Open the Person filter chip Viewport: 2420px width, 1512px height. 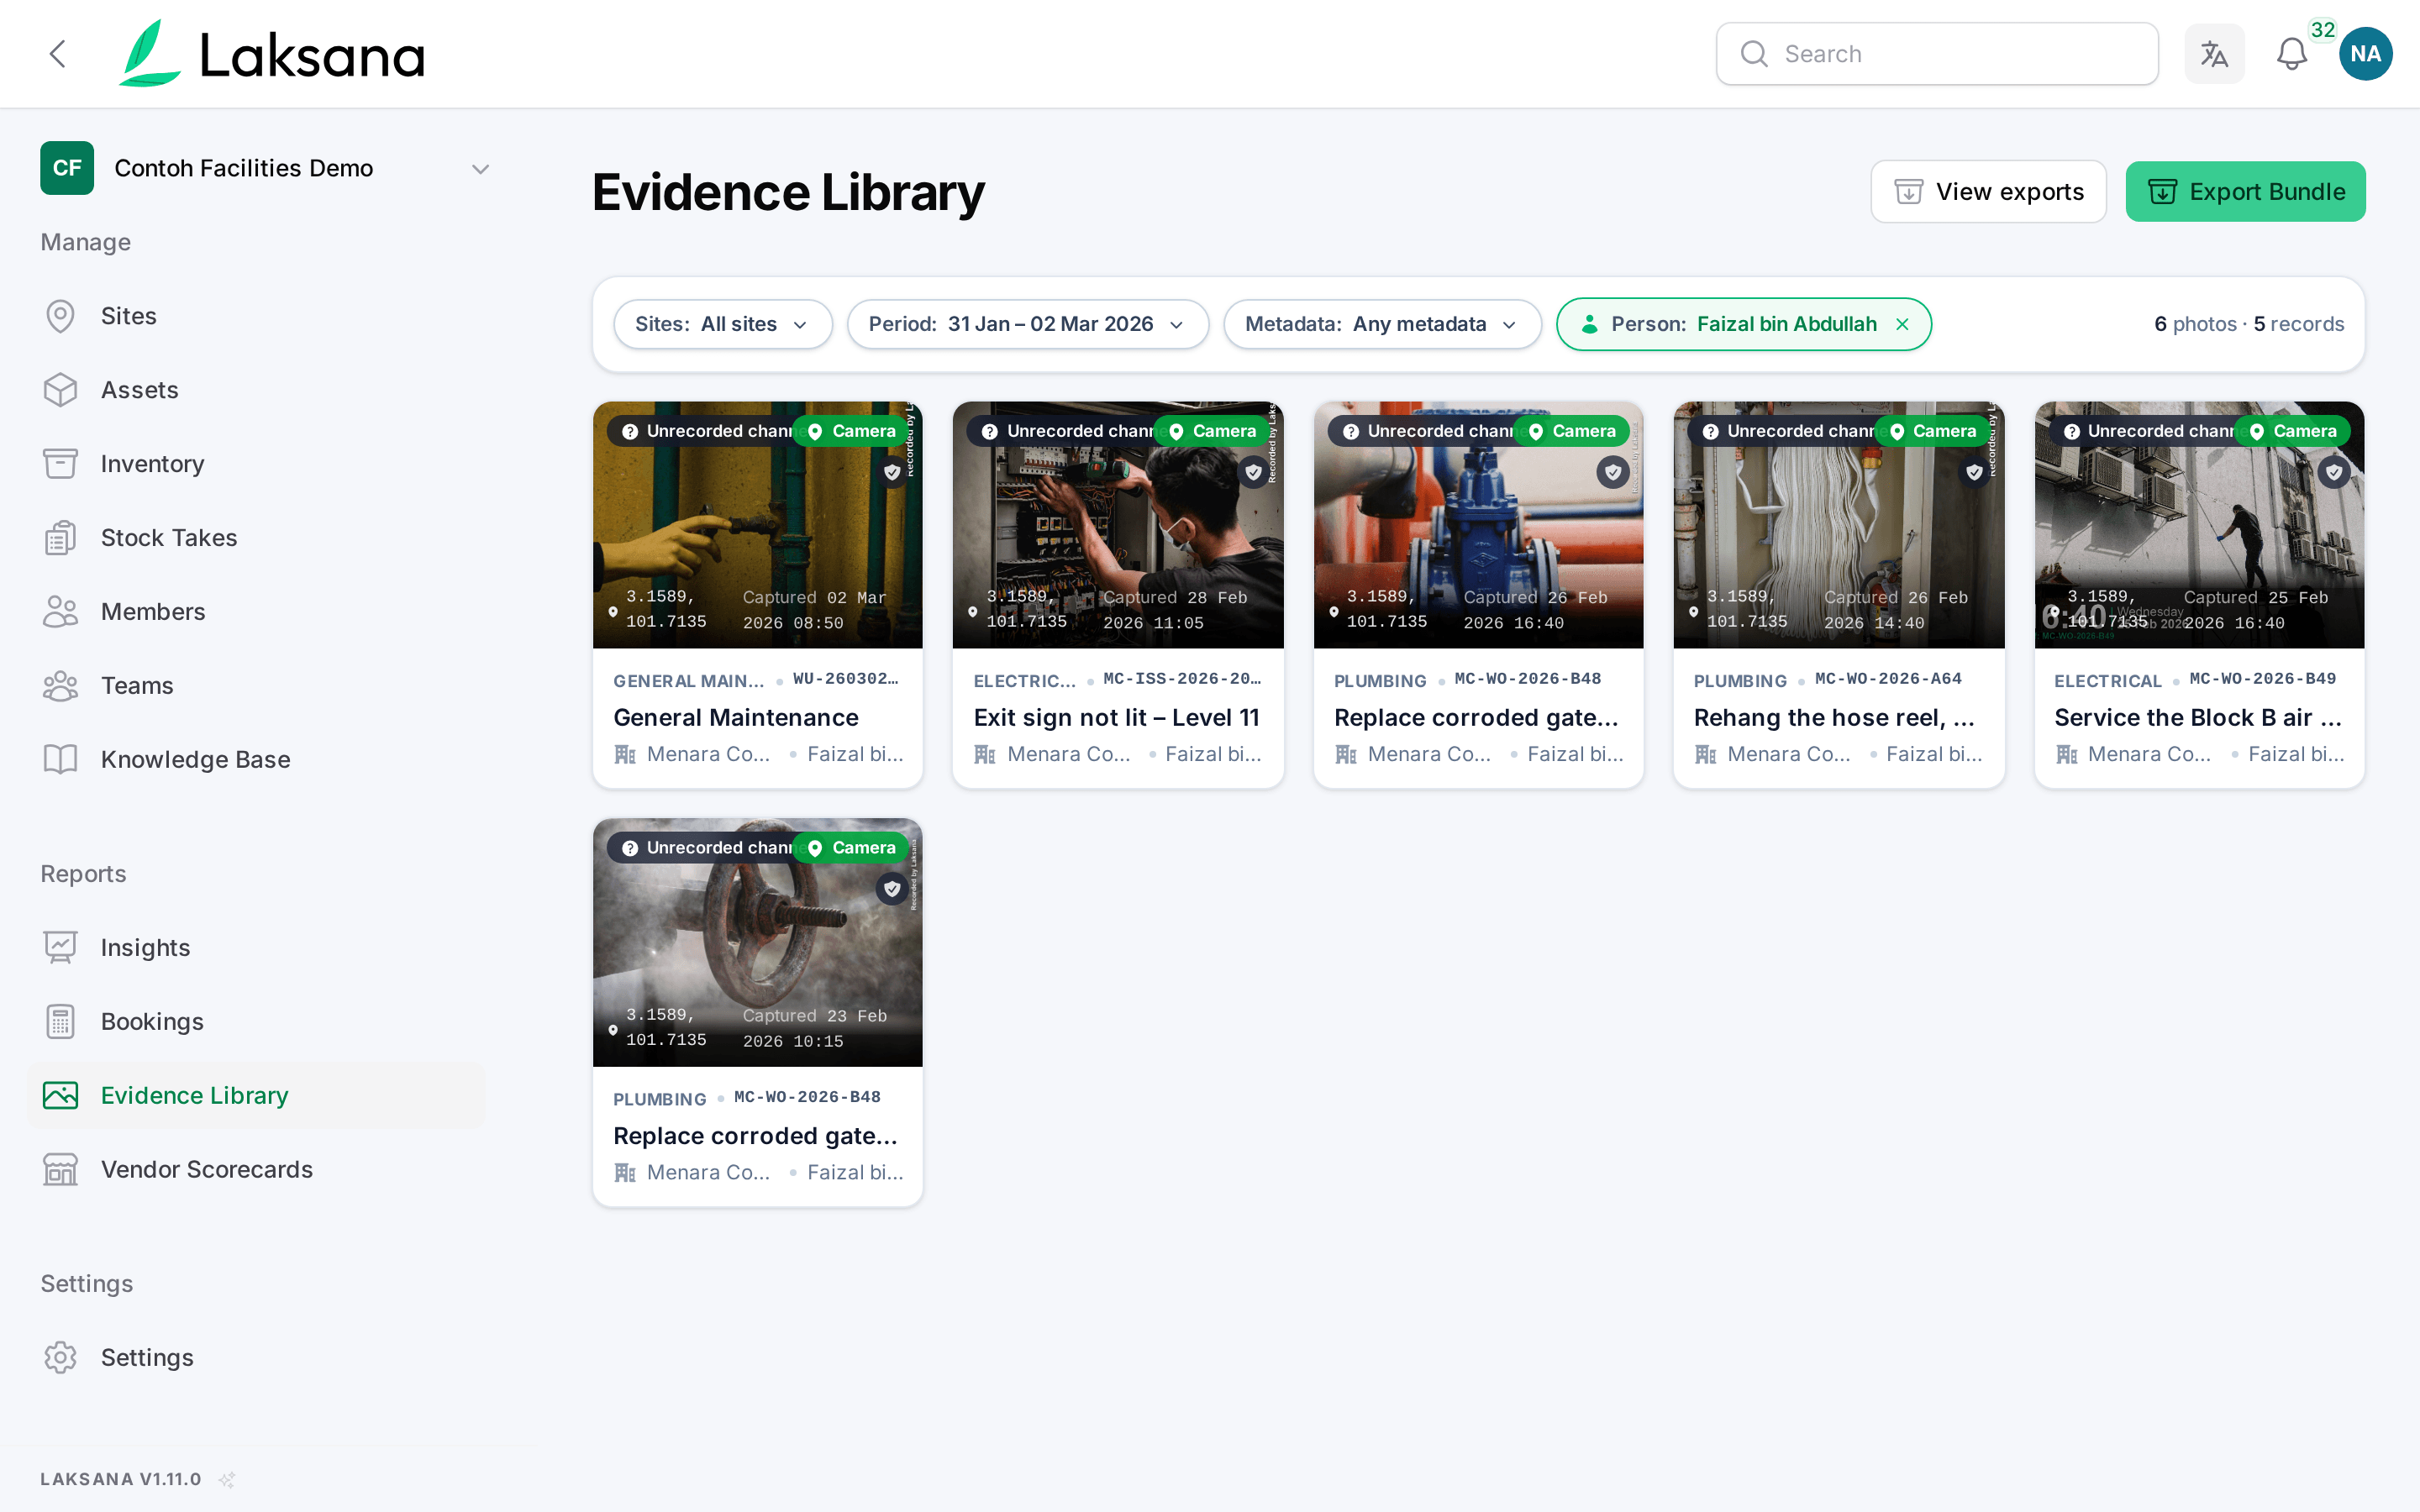coord(1743,324)
